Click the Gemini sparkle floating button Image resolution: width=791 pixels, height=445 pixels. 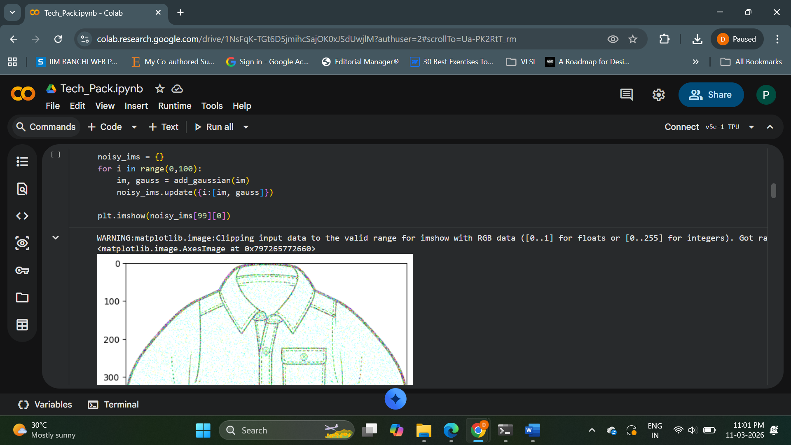click(395, 399)
